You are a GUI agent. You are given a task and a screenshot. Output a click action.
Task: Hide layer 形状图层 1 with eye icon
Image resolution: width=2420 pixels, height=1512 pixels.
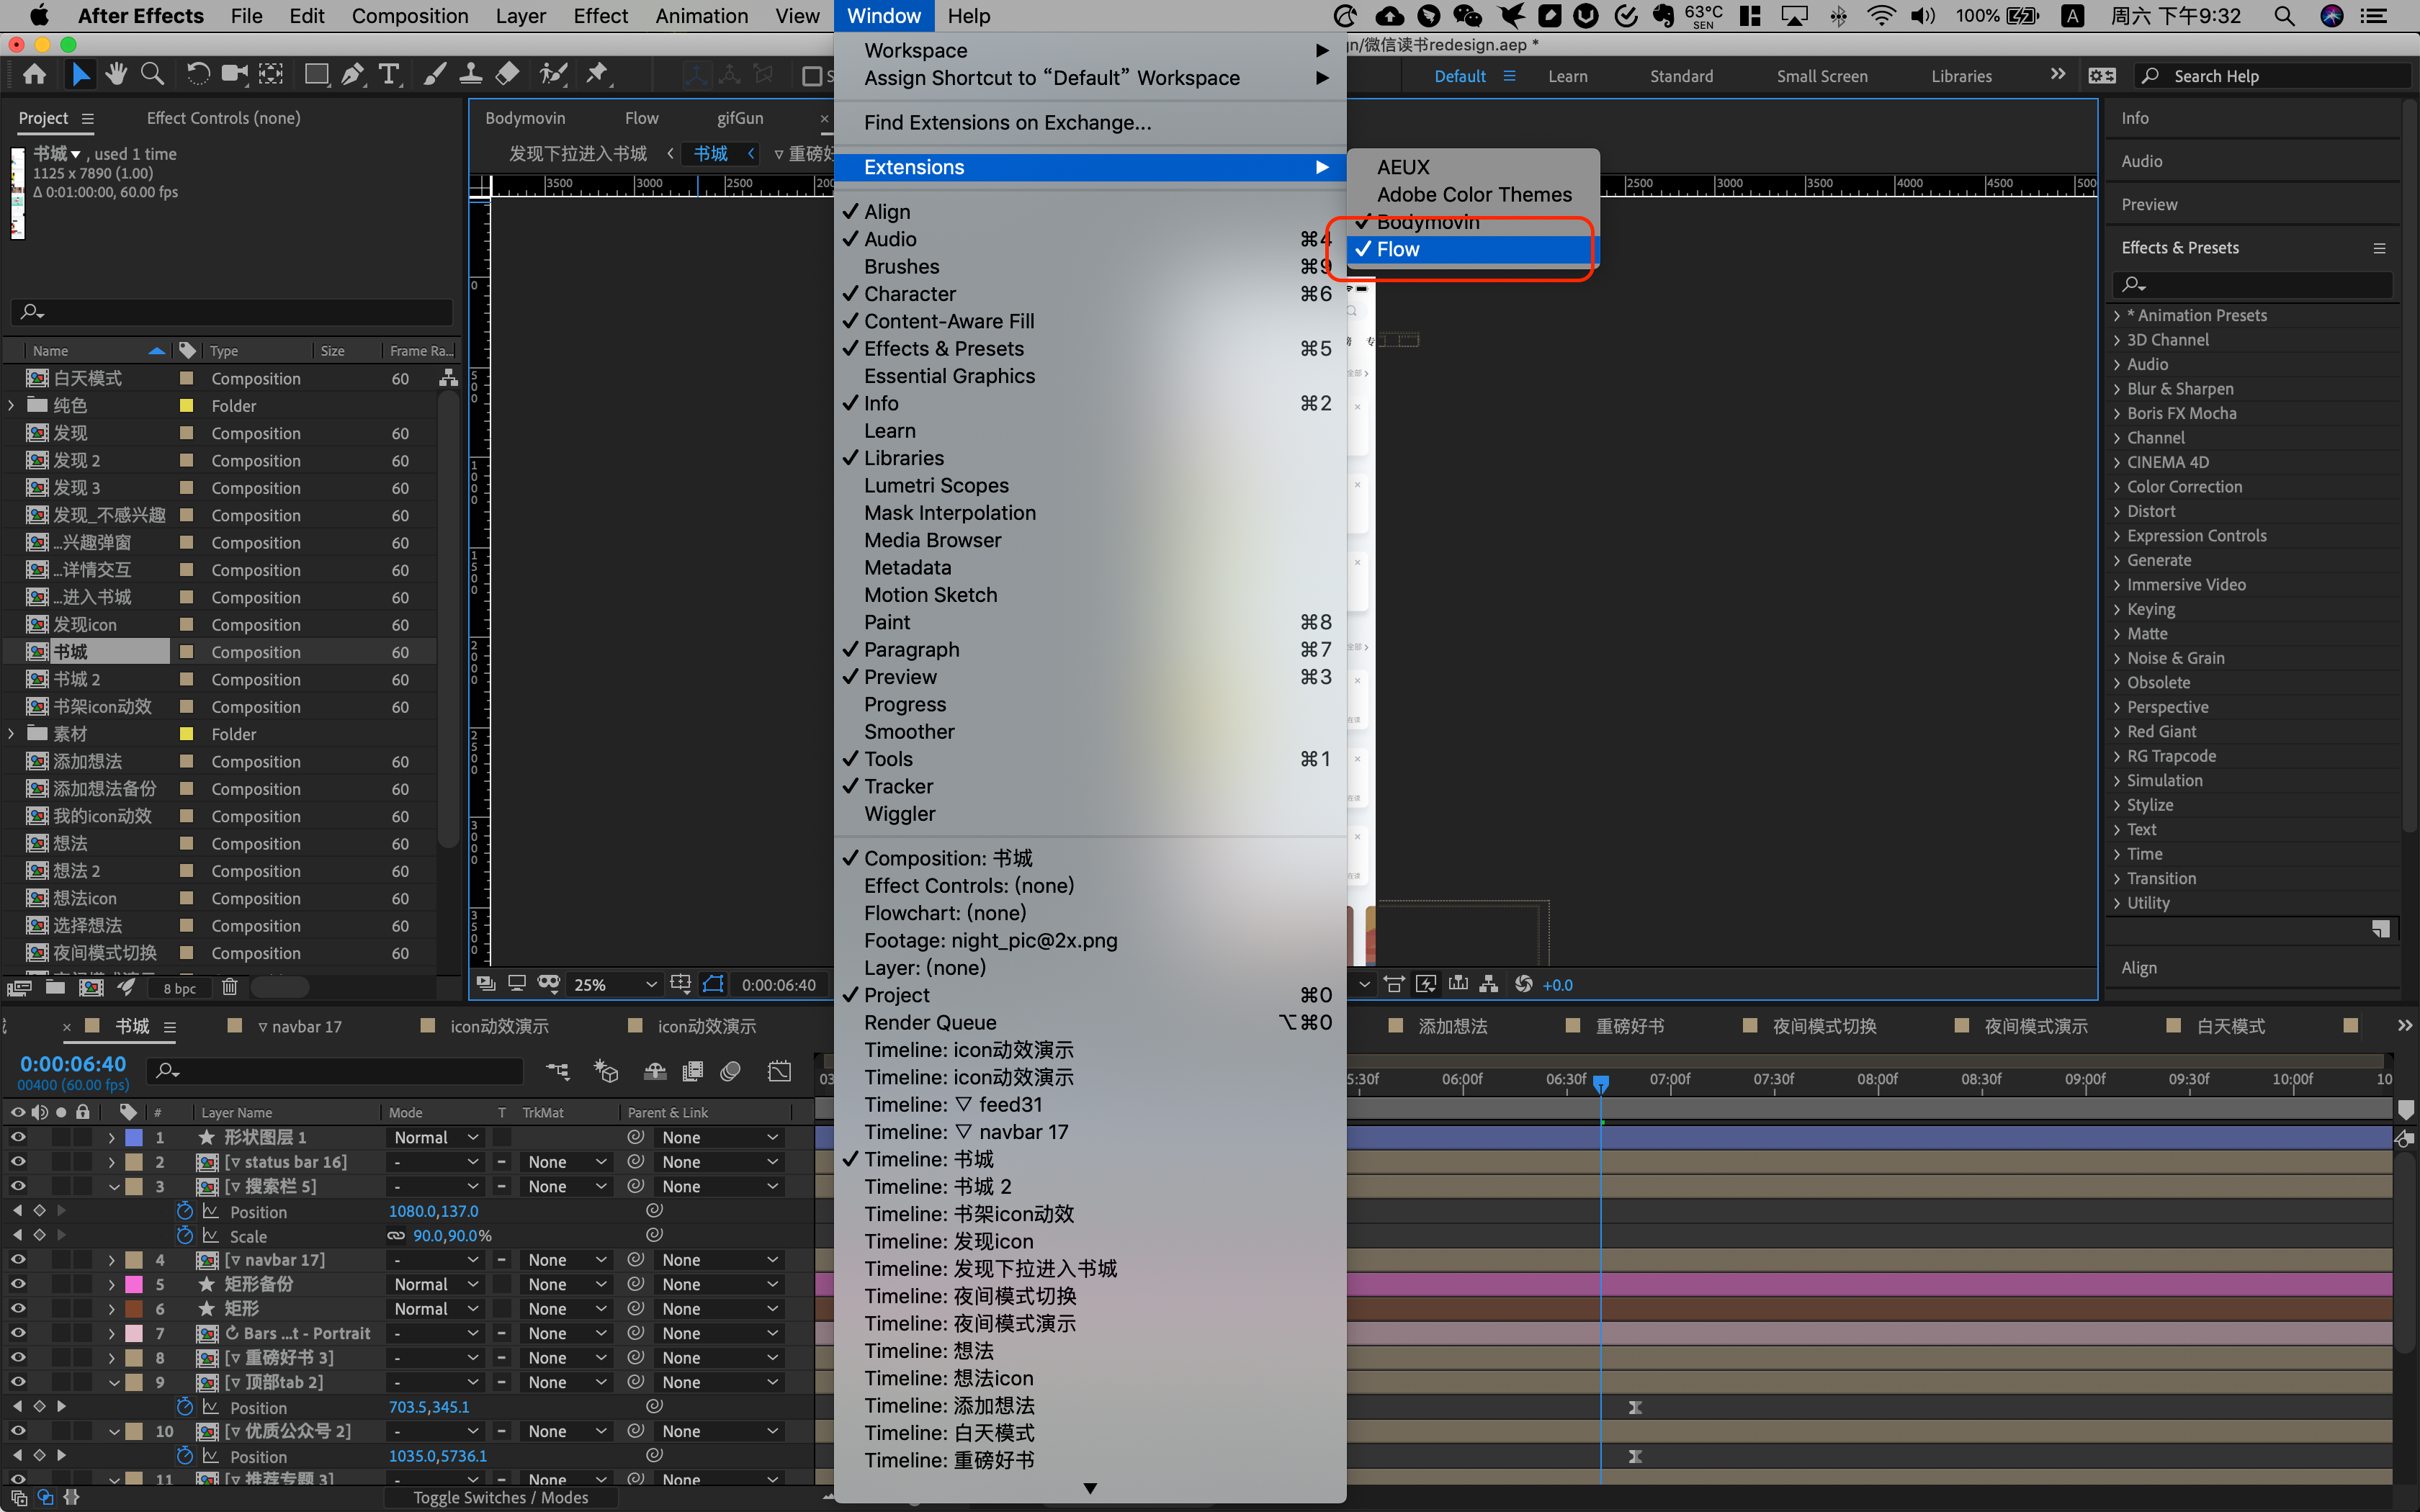[17, 1137]
